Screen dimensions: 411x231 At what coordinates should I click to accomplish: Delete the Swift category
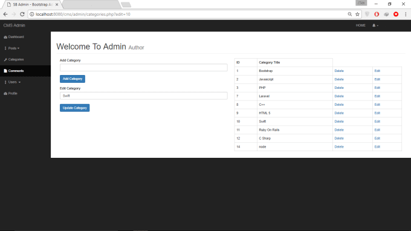[x=339, y=122]
